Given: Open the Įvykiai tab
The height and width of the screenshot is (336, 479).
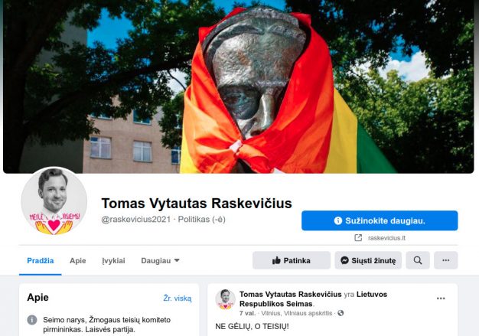Looking at the screenshot, I should [x=113, y=260].
